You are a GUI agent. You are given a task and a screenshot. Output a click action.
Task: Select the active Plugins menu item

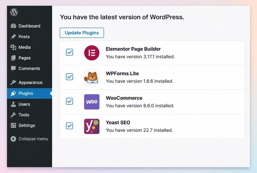click(30, 93)
